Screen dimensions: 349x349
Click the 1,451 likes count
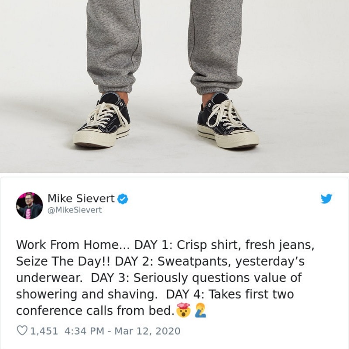pyautogui.click(x=44, y=331)
